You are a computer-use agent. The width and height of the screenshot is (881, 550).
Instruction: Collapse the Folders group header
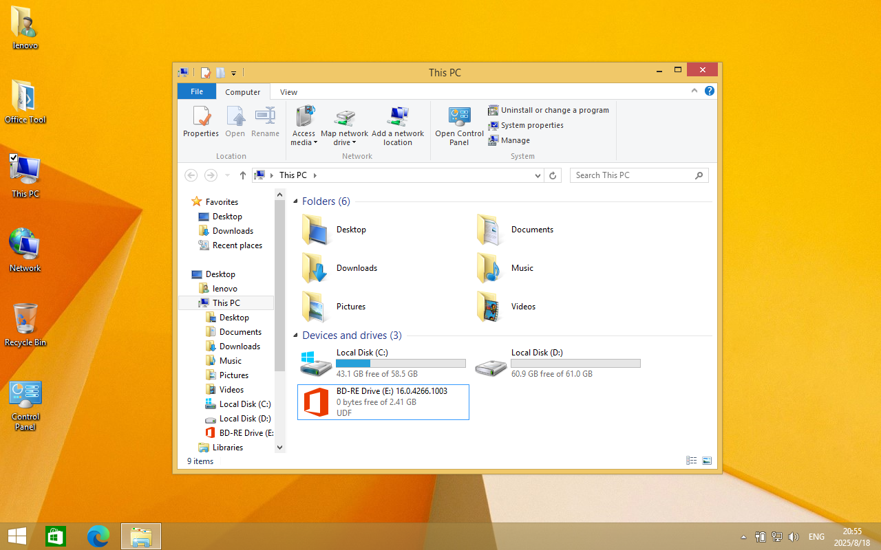click(296, 201)
